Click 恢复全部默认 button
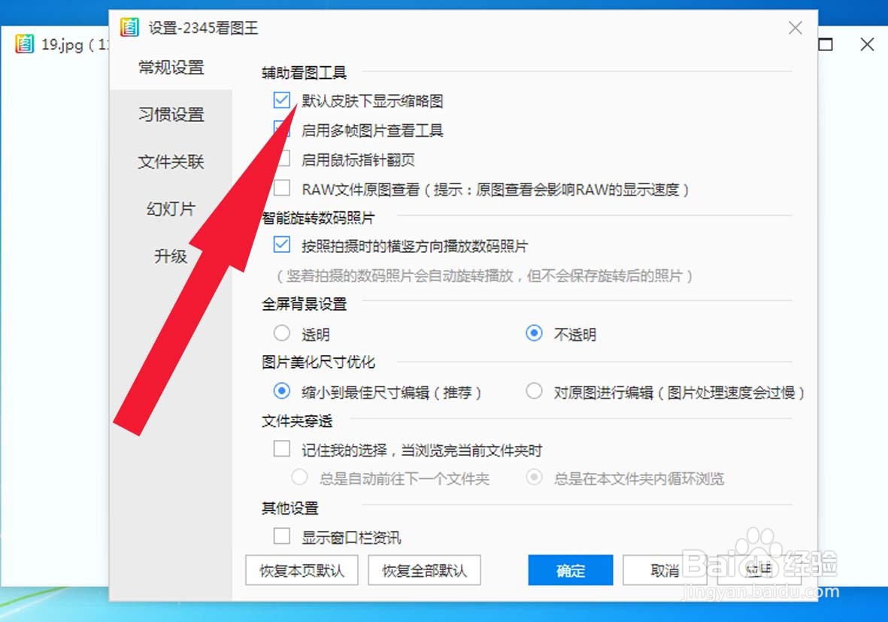Image resolution: width=888 pixels, height=622 pixels. [424, 570]
